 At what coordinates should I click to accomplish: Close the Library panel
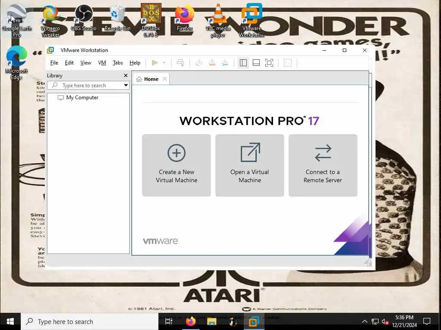126,76
